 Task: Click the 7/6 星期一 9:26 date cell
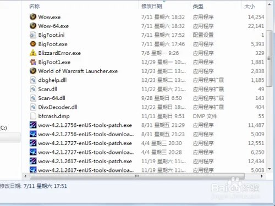[160, 53]
